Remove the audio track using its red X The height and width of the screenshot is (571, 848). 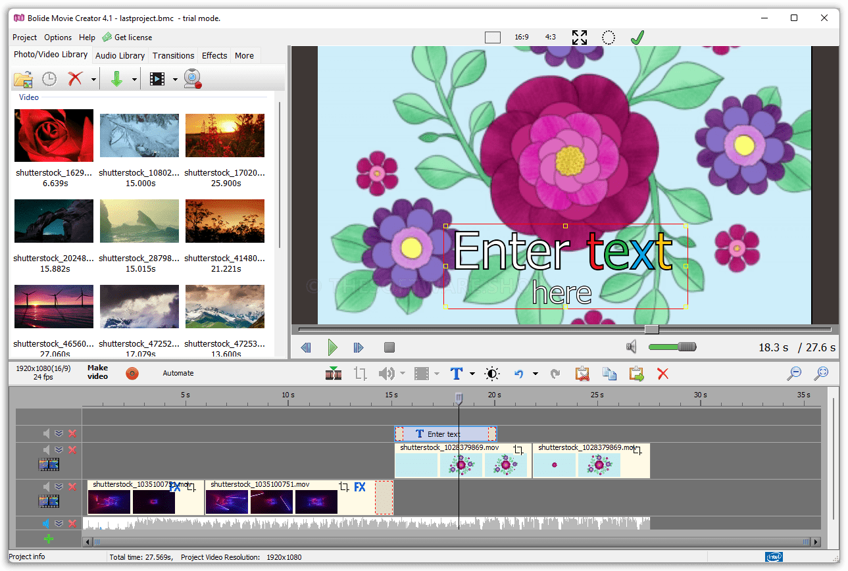72,524
